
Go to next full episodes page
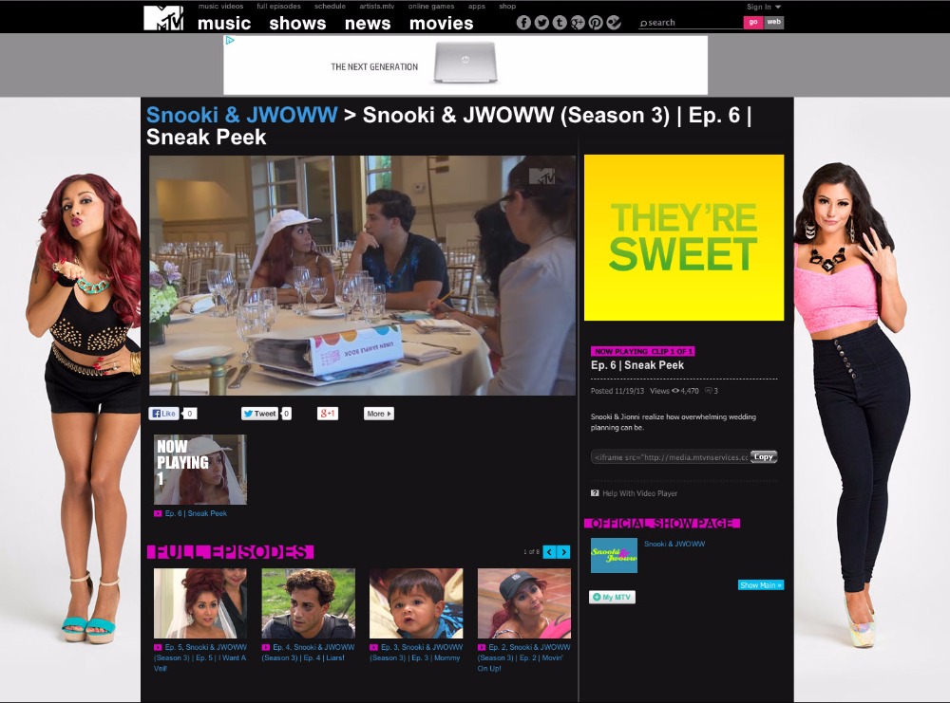pos(564,552)
